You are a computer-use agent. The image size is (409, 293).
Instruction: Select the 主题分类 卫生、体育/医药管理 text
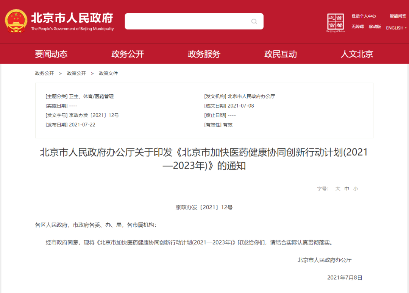[80, 97]
